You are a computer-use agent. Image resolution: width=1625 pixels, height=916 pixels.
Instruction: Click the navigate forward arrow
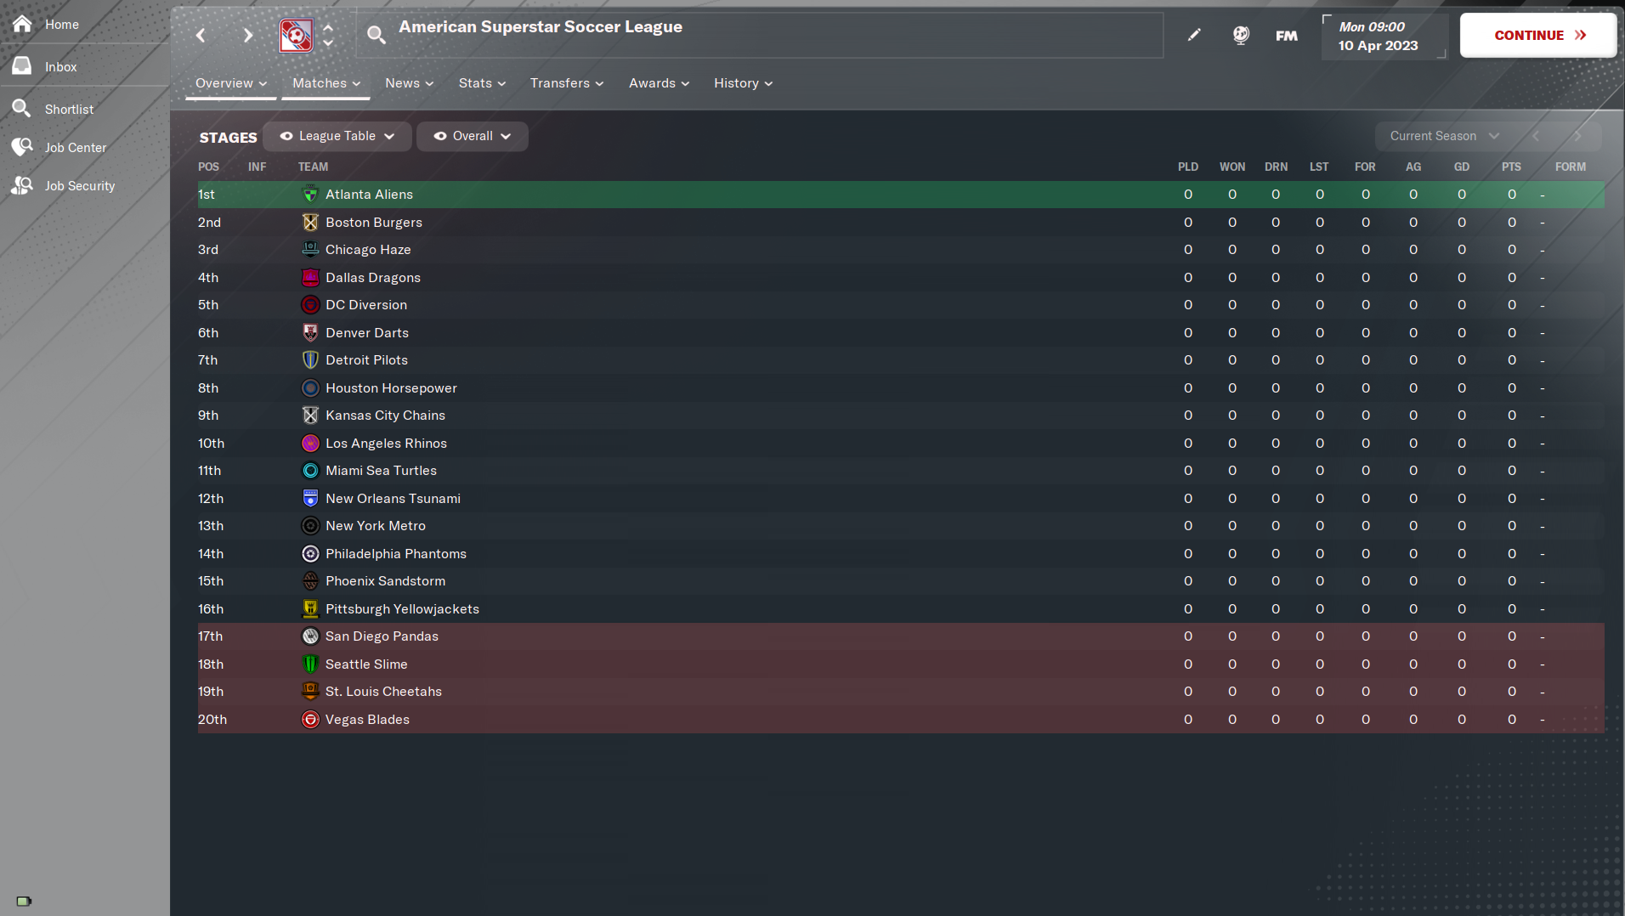[x=247, y=35]
